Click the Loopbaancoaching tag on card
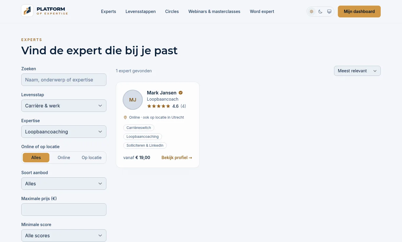The width and height of the screenshot is (402, 242). pos(142,137)
